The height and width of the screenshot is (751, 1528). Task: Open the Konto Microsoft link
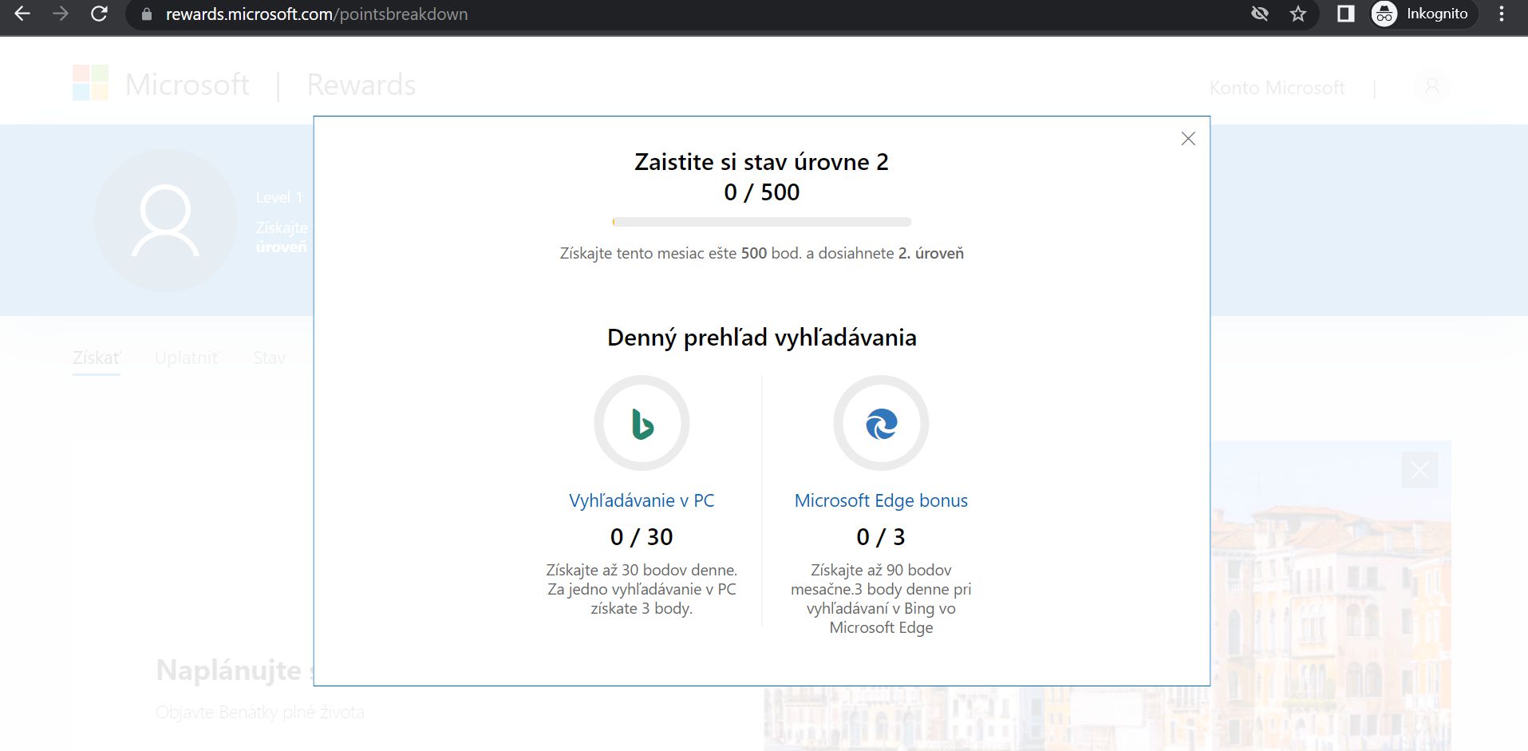click(x=1277, y=88)
